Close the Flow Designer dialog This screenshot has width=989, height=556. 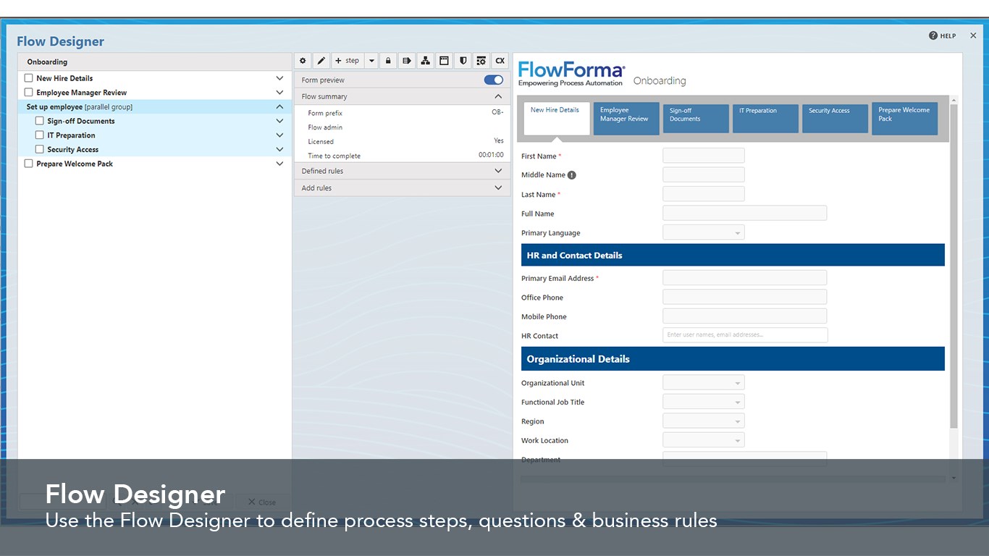973,35
